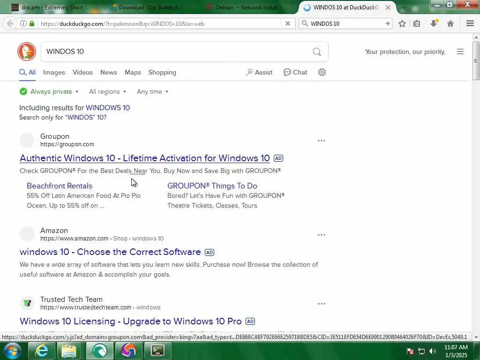This screenshot has height=360, width=480.
Task: Expand the Any time dropdown
Action: coord(152,91)
